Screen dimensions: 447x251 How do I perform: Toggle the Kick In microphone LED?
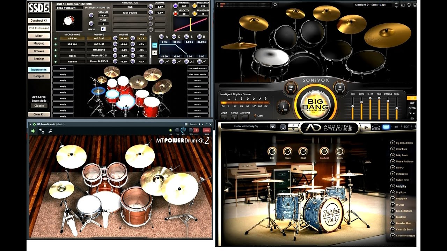point(55,39)
